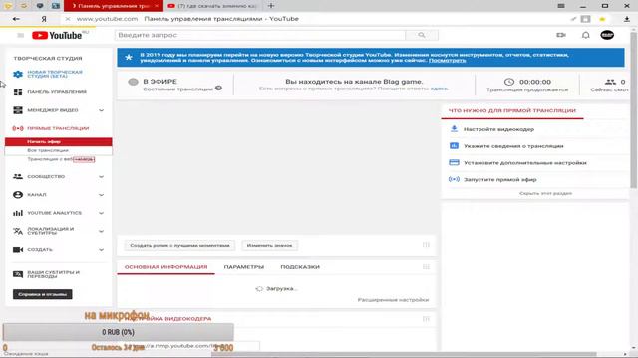Screen dimensions: 638x358
Task: Click the Create camera icon in sidebar
Action: coord(18,250)
